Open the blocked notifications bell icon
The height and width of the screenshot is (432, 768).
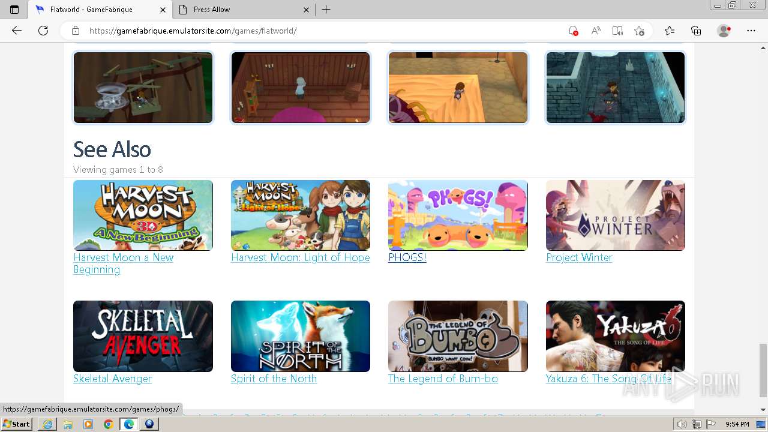point(573,31)
